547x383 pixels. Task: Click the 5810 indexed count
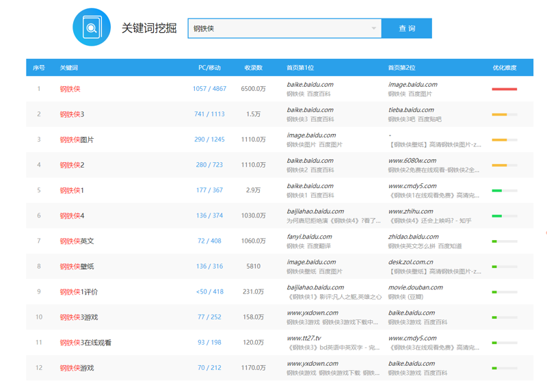tap(253, 266)
